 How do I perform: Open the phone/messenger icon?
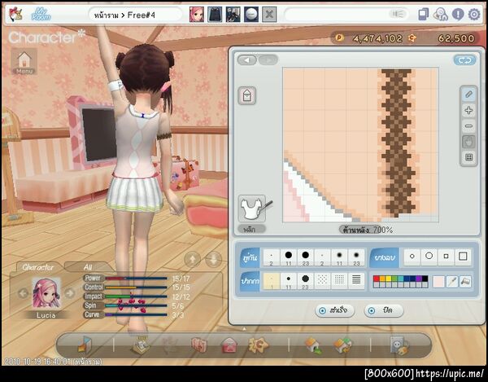423,15
